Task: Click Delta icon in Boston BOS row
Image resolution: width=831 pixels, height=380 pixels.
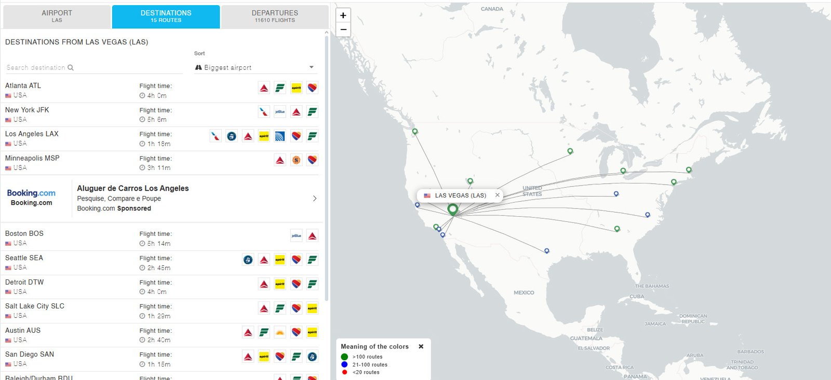Action: pos(312,235)
